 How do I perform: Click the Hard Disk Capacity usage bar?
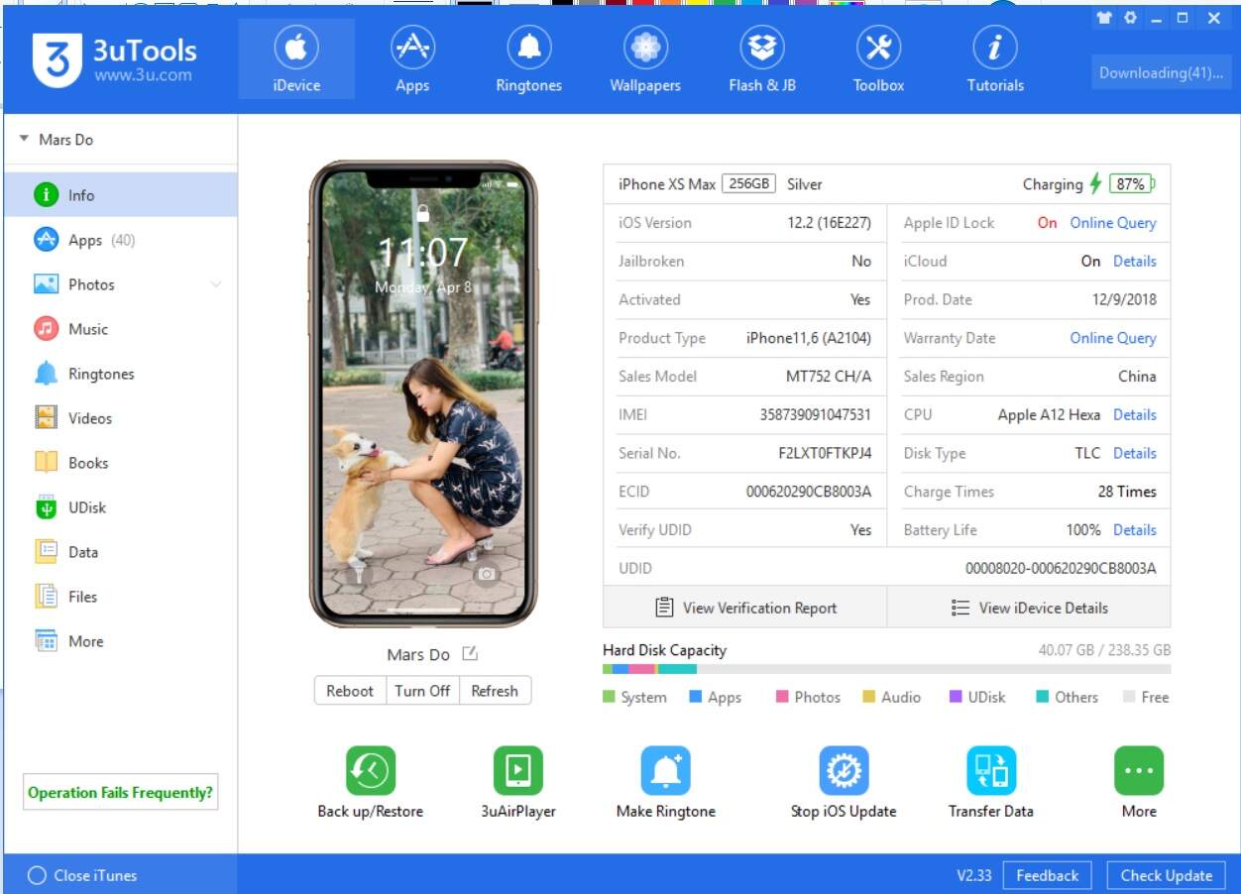click(x=886, y=669)
